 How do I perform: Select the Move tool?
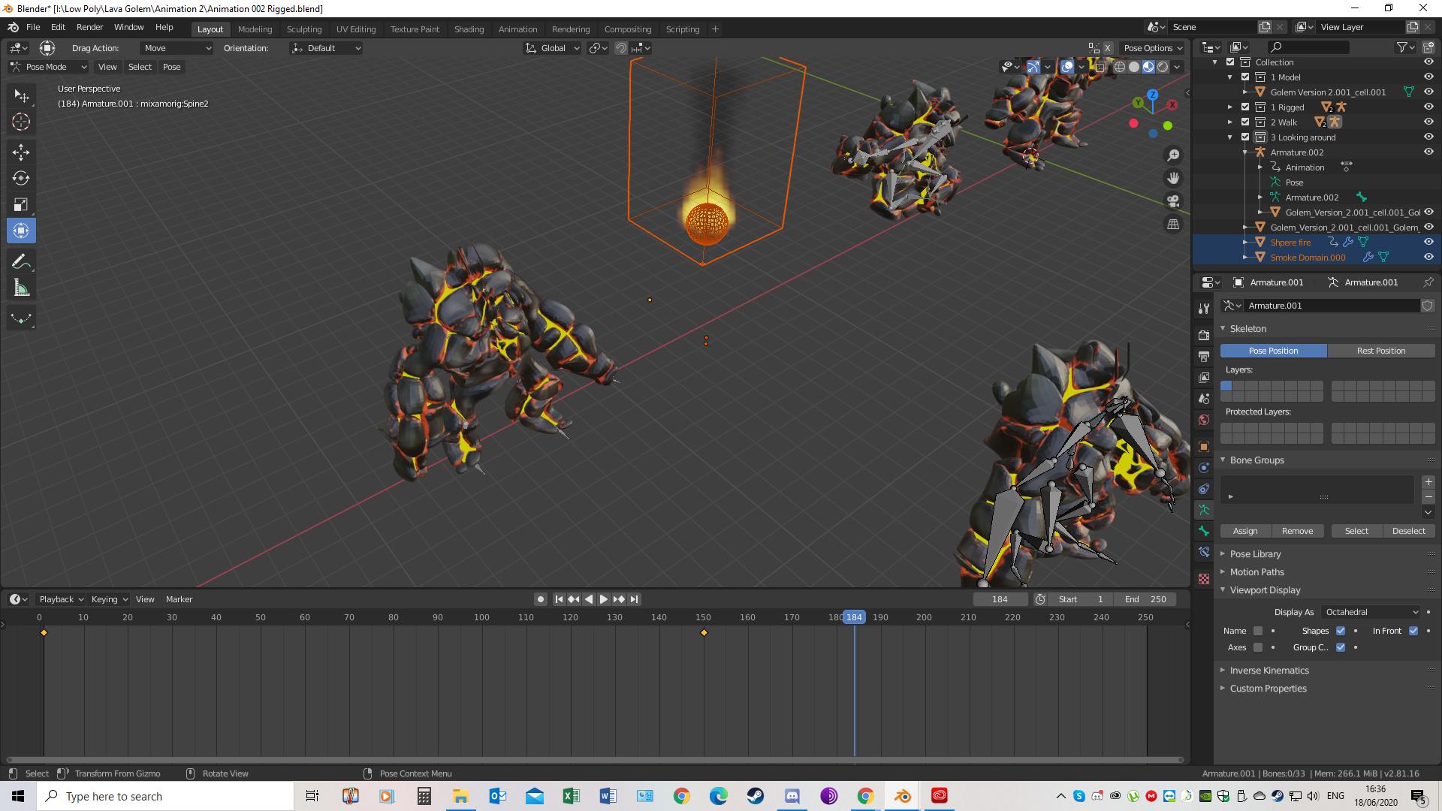coord(21,152)
